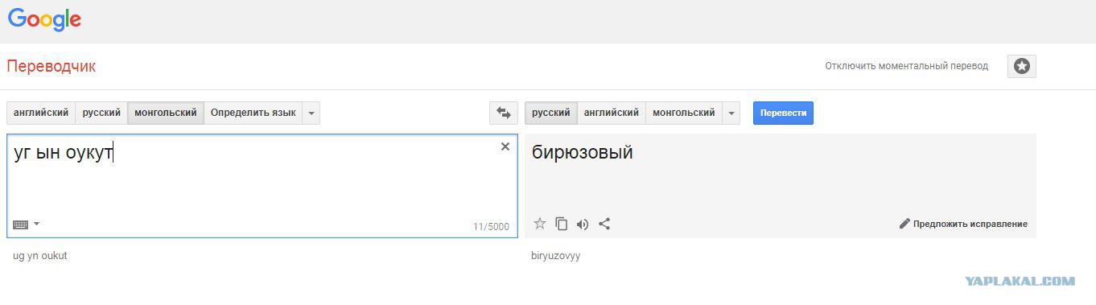The image size is (1096, 305).
Task: Listen to the translation audio
Action: click(583, 224)
